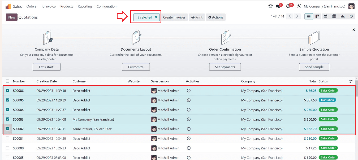Click activity clock for S00081
358x160 pixels.
[189, 139]
